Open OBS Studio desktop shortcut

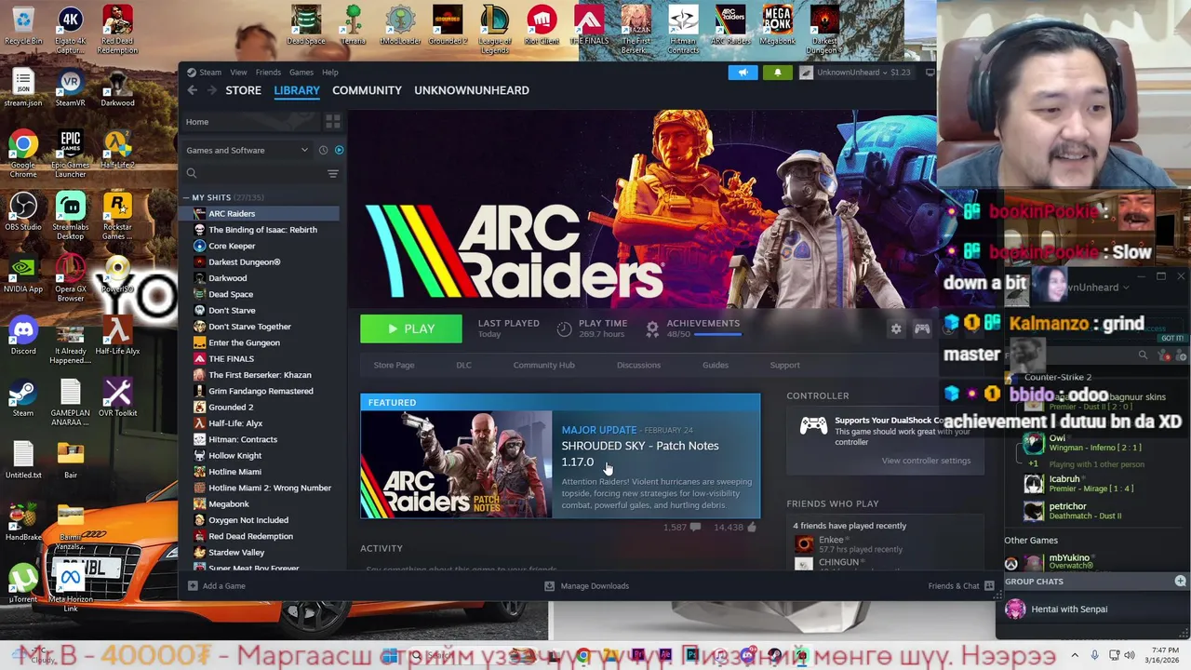point(23,212)
